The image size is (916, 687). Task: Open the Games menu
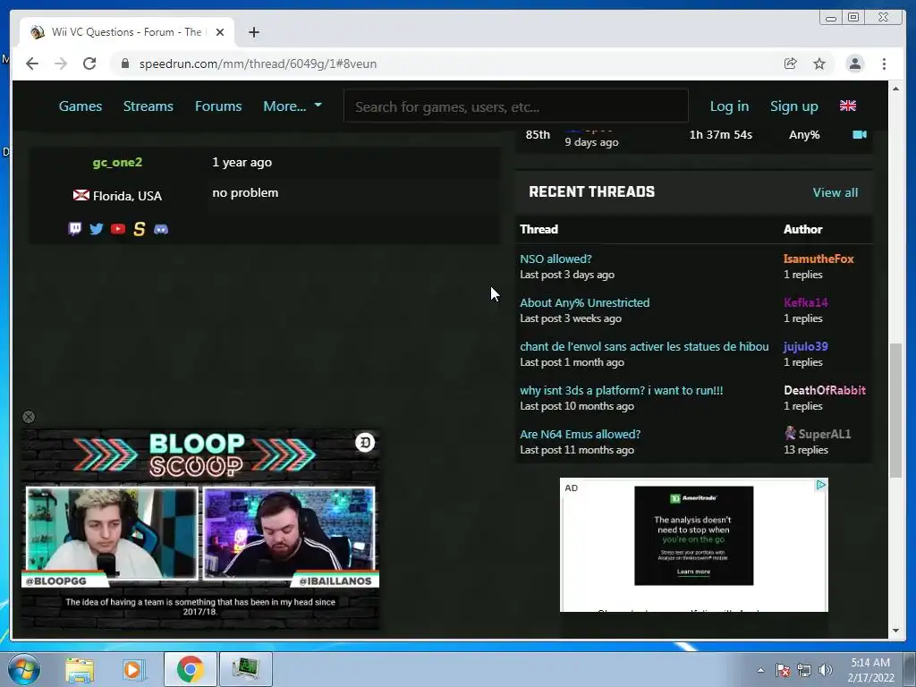[x=81, y=106]
